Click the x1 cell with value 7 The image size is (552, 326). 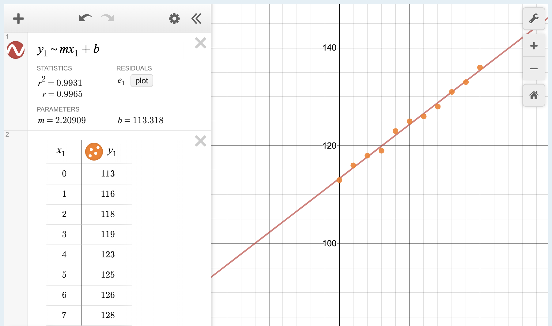[64, 316]
